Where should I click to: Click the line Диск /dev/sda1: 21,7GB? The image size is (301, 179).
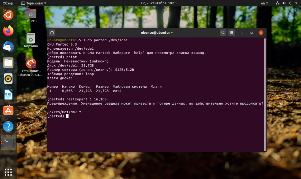pos(70,65)
